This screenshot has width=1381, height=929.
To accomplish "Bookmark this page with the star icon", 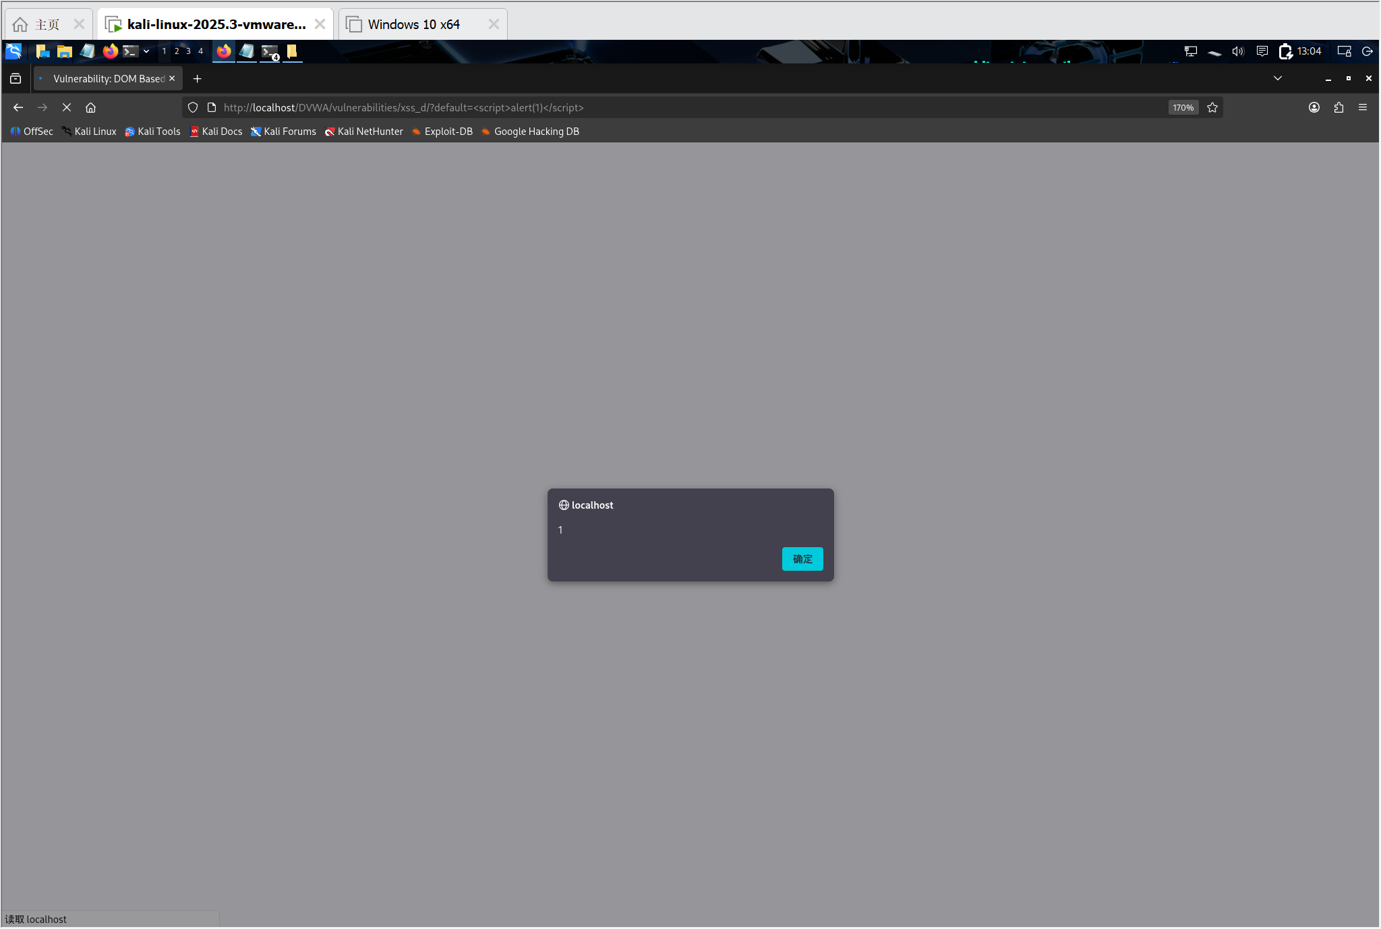I will [x=1212, y=107].
